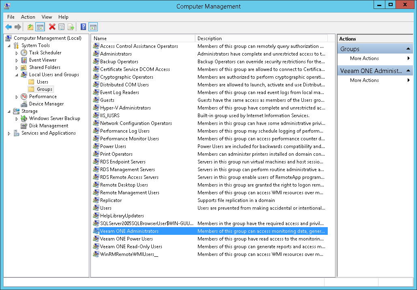Select the Print Operators group
417x290 pixels.
[x=116, y=154]
